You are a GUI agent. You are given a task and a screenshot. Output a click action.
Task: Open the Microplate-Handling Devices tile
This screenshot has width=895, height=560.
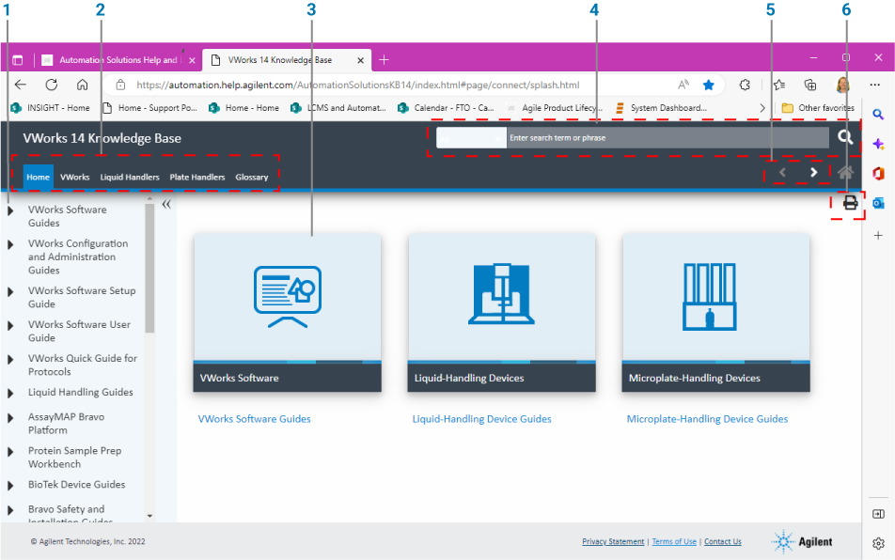pos(715,313)
